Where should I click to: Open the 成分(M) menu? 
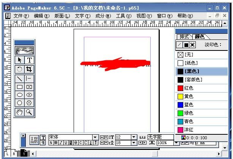(x=103, y=16)
